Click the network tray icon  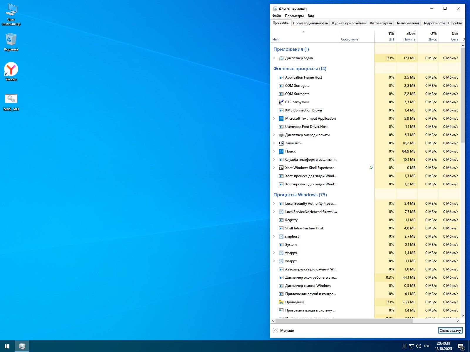(412, 346)
